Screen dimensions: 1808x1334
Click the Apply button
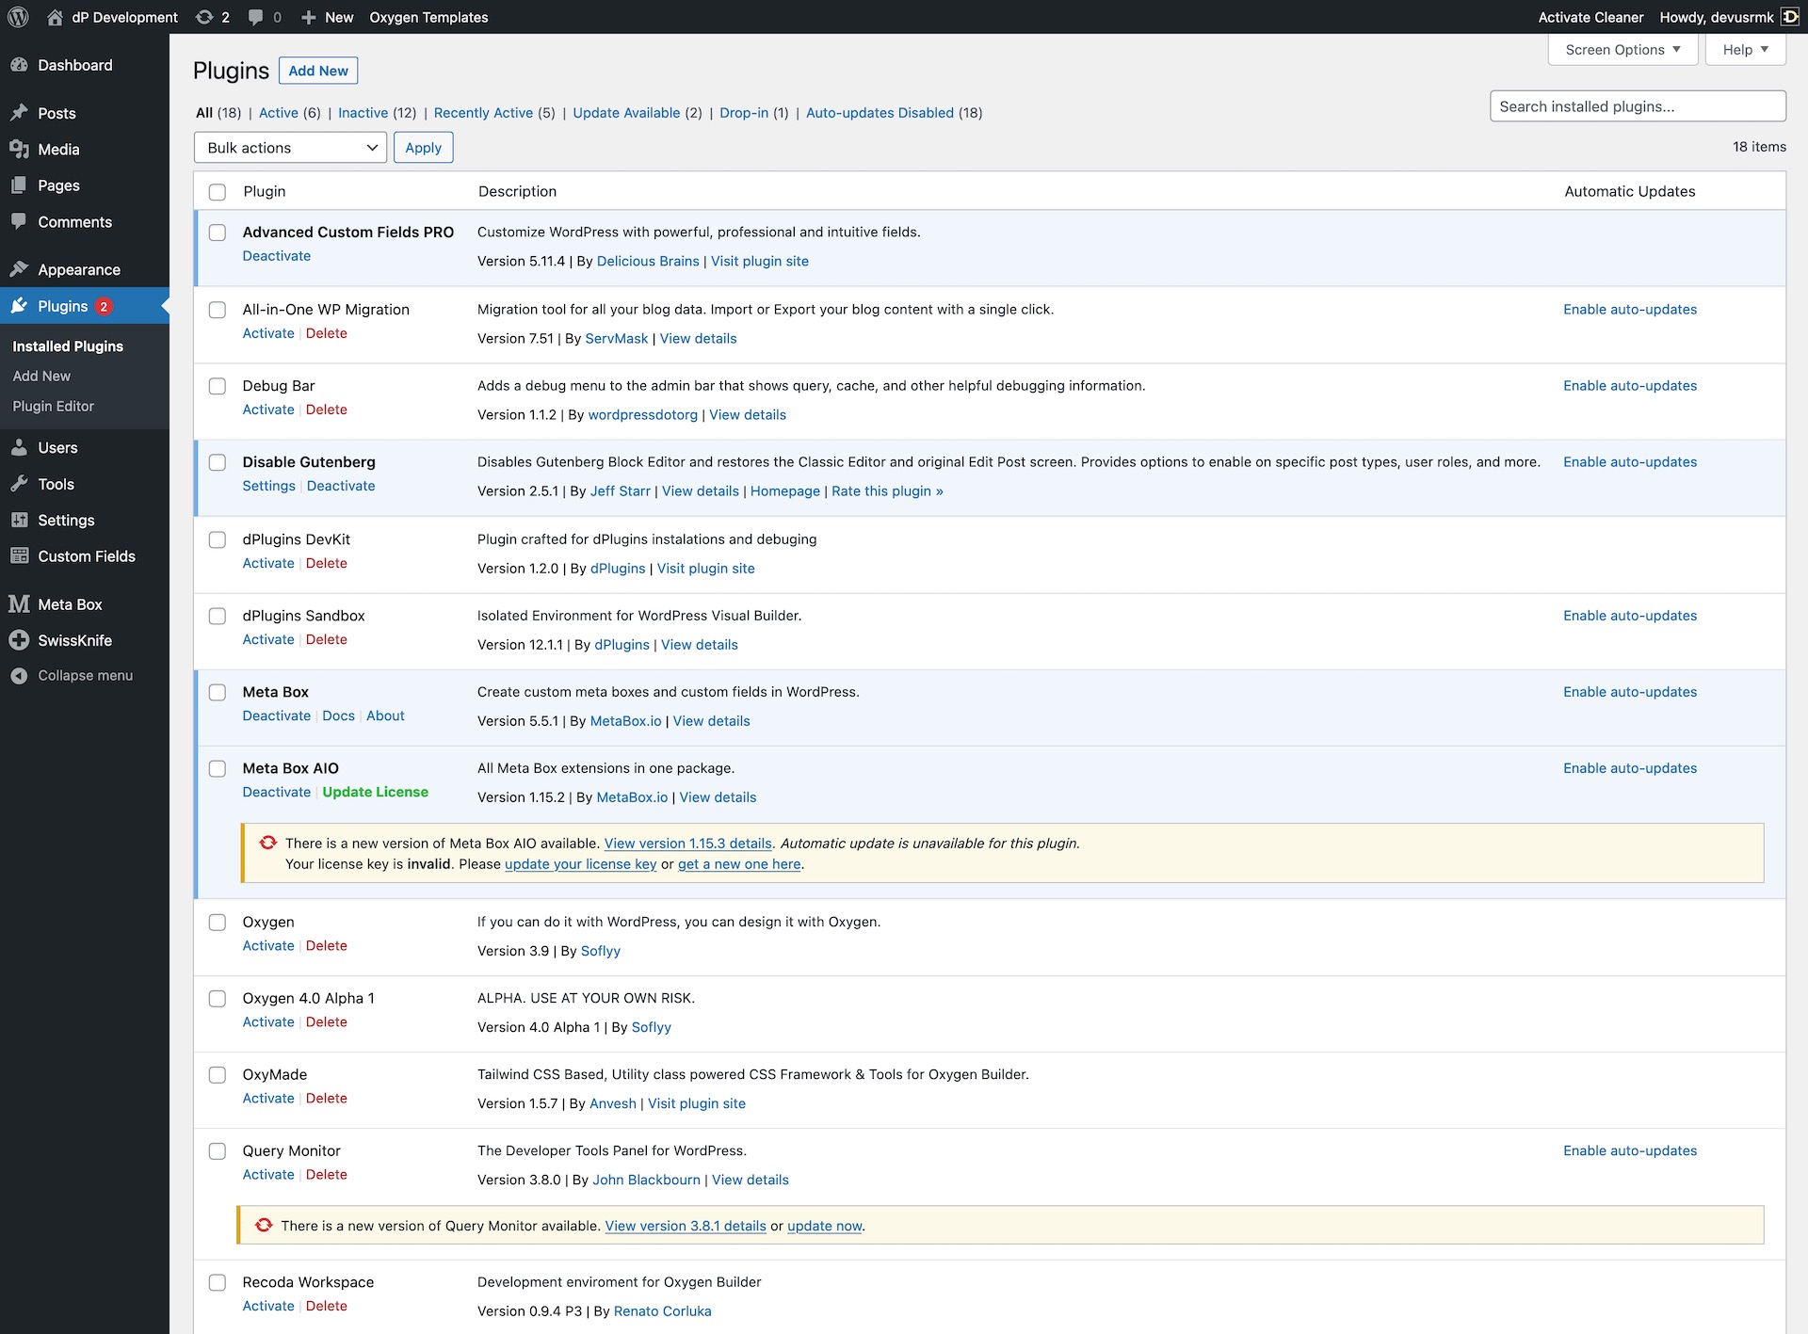pos(423,148)
